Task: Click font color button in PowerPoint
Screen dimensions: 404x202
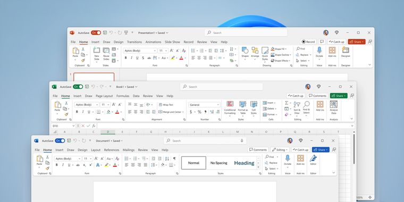Action: coord(181,58)
